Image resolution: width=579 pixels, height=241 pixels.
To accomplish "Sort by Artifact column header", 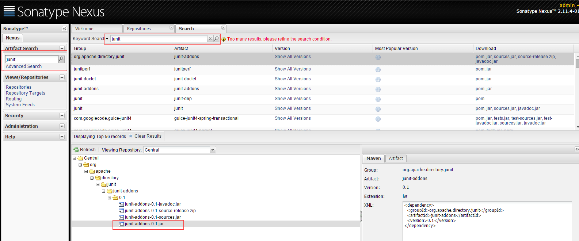I will [x=222, y=48].
